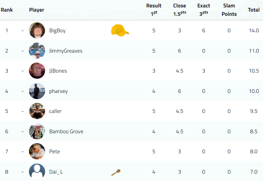This screenshot has height=181, width=263.
Task: Click the yellow cap icon beside BigBoy
Action: pos(120,30)
